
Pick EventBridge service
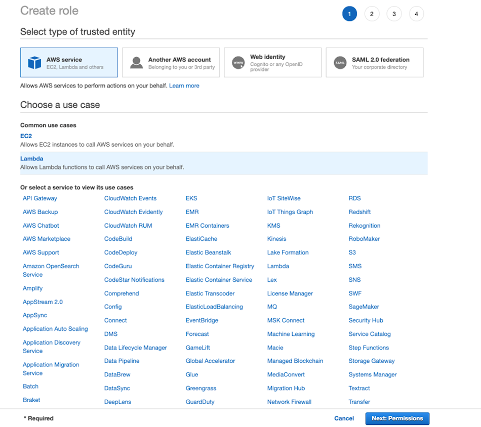202,320
